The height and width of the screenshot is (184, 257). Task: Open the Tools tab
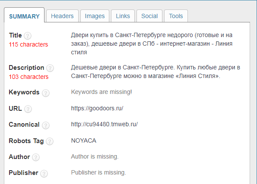[x=176, y=16]
